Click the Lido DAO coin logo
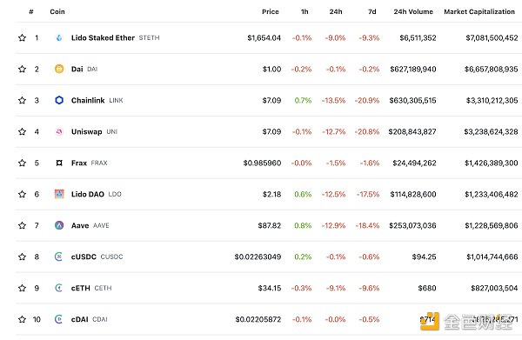Screen dimensions: 522x340 [x=59, y=194]
